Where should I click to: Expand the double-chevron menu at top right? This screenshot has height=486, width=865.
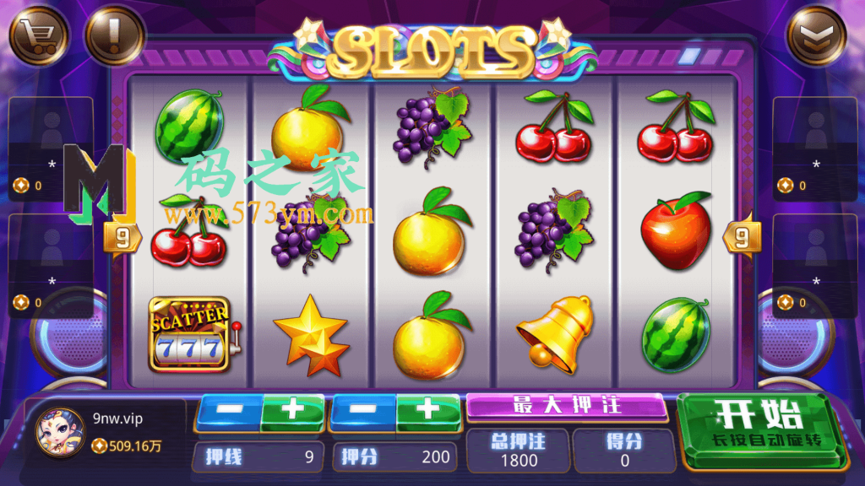click(x=816, y=35)
